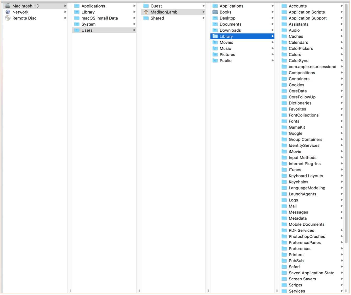Click the Pictures folder icon
Screen dimensions: 351x295
(215, 54)
